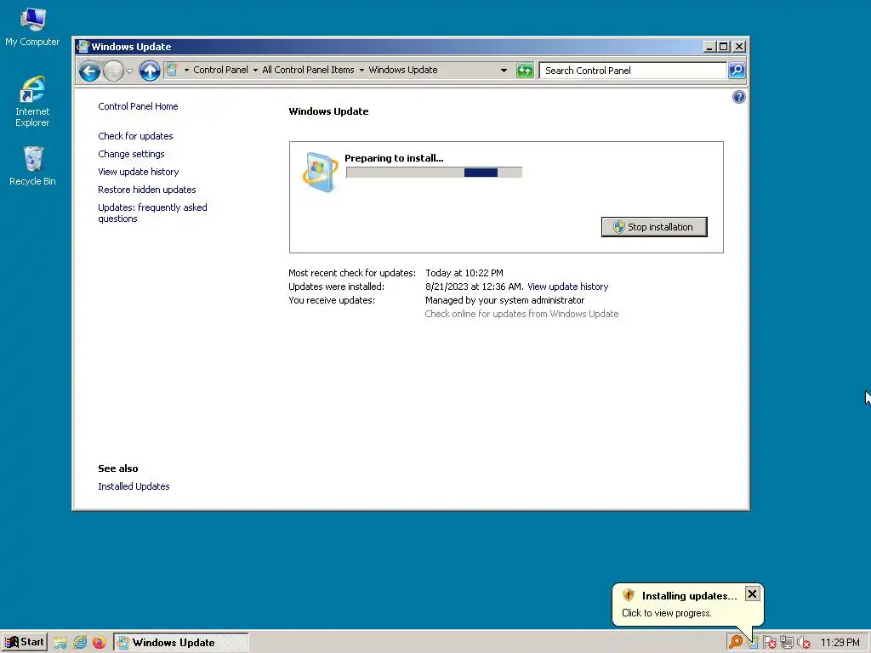Launch Internet Explorer from quick launch
871x653 pixels.
point(80,643)
